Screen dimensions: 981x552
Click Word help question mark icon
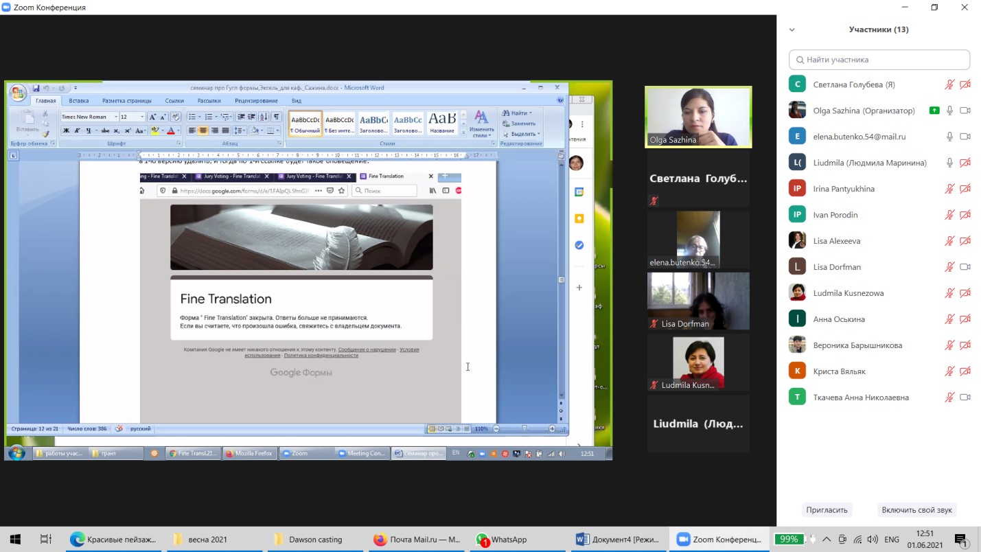coord(560,100)
